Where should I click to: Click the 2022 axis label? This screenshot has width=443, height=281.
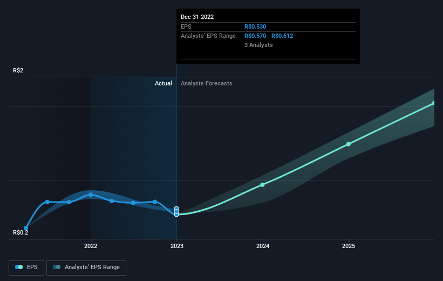tap(91, 246)
